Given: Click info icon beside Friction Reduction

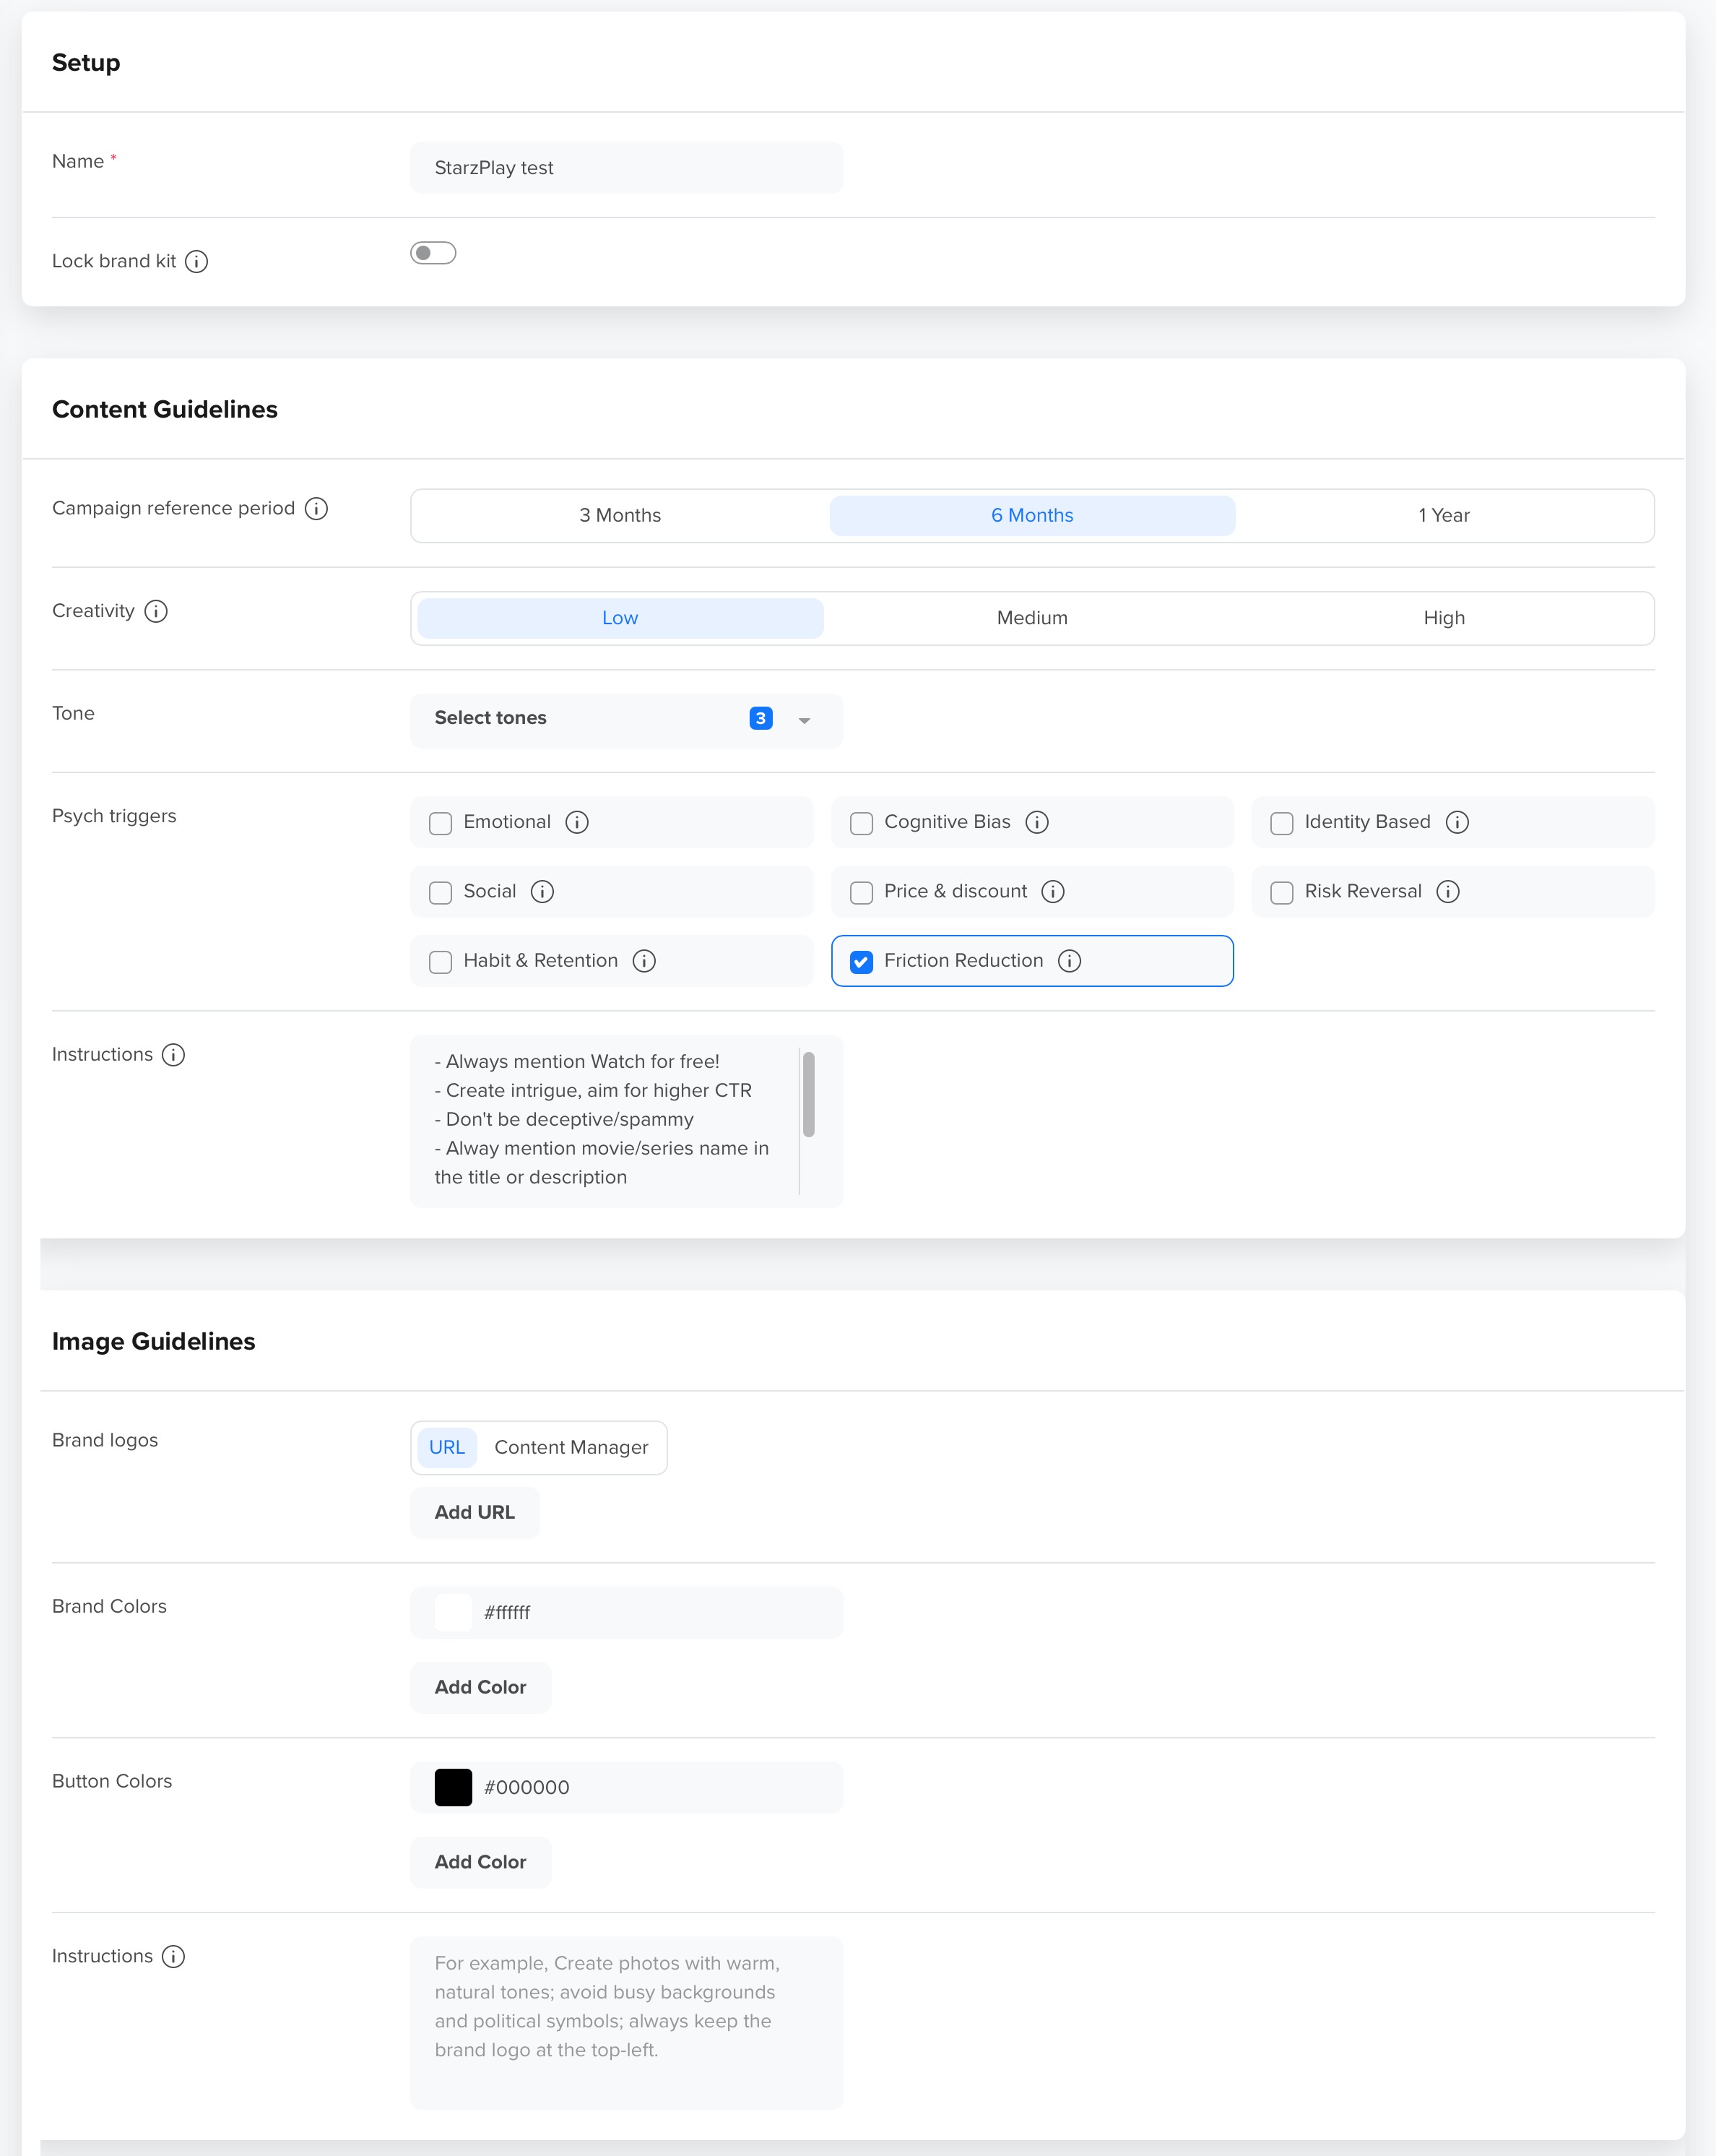Looking at the screenshot, I should point(1070,961).
